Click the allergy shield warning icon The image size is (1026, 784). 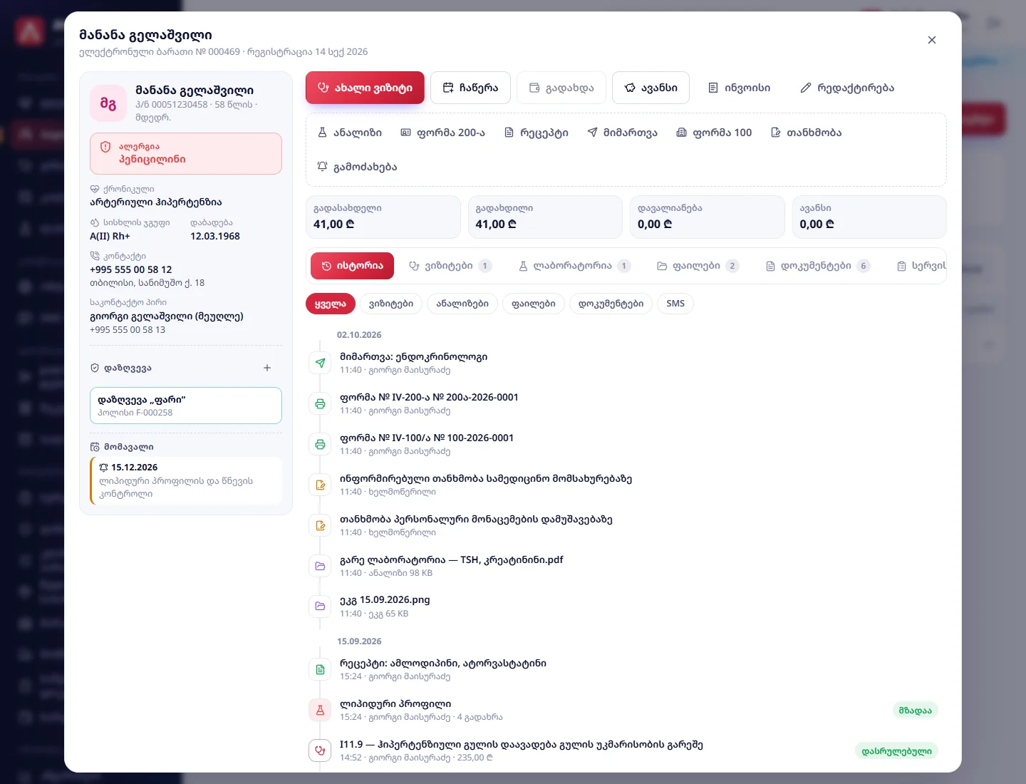pos(105,147)
